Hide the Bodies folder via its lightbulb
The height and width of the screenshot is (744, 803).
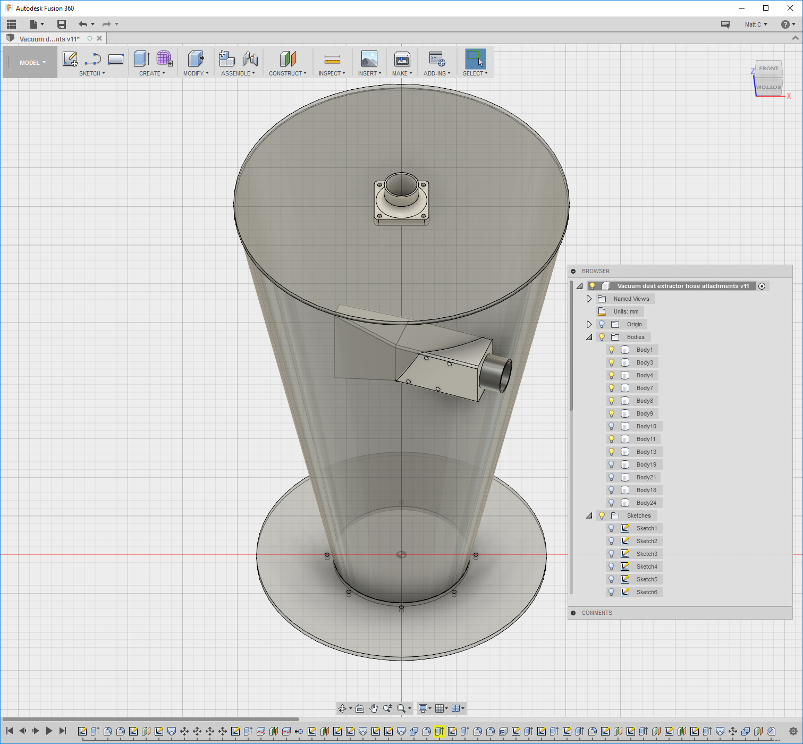coord(602,336)
